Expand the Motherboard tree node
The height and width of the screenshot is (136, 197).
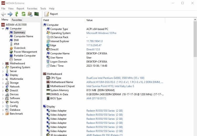[x=3, y=64]
